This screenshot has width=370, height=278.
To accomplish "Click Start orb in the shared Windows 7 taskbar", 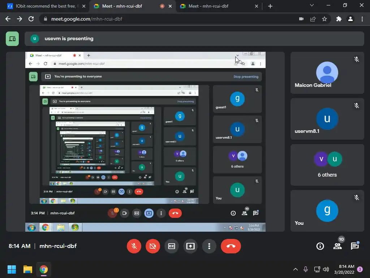I will click(x=31, y=227).
